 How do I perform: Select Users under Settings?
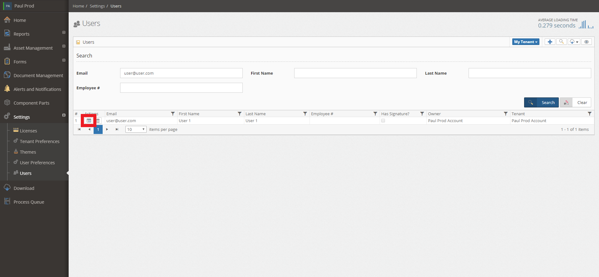point(26,173)
